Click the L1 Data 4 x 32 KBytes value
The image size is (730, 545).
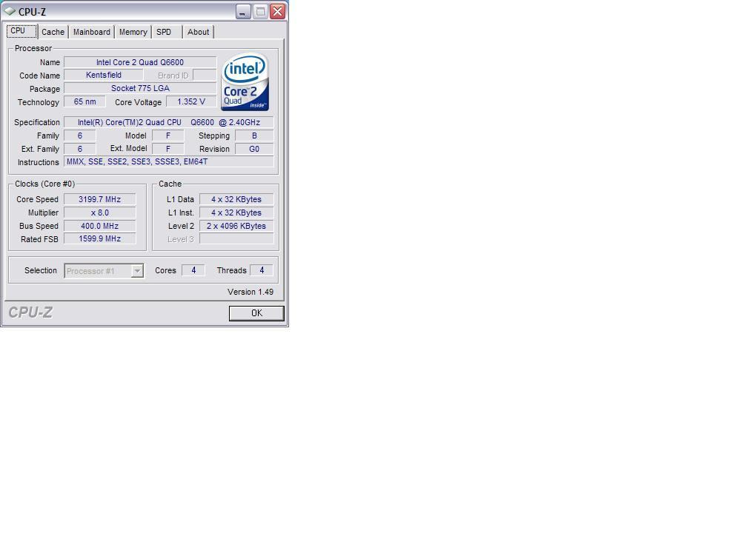pos(236,199)
